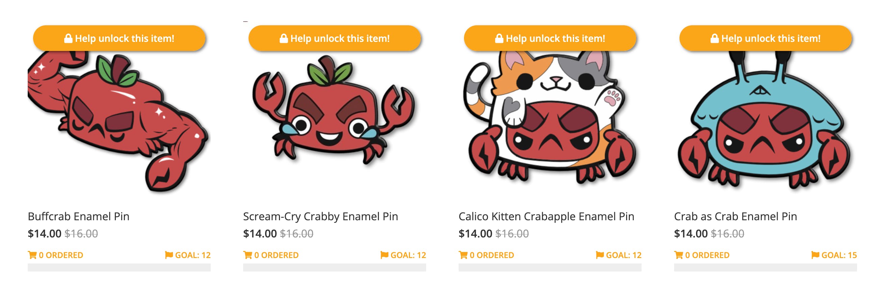Screen dimensions: 876x284
Task: Click the goal flag icon for Scream-Cry Crabby Pin
Action: tap(384, 255)
